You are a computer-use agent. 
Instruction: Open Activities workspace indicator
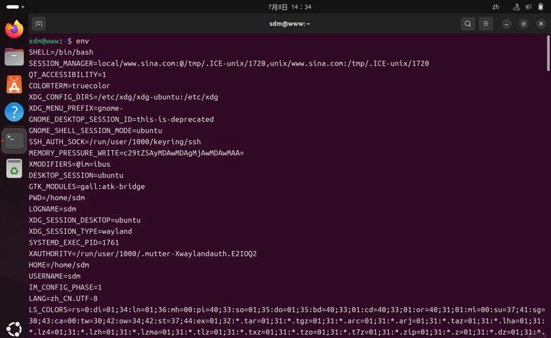coord(15,7)
